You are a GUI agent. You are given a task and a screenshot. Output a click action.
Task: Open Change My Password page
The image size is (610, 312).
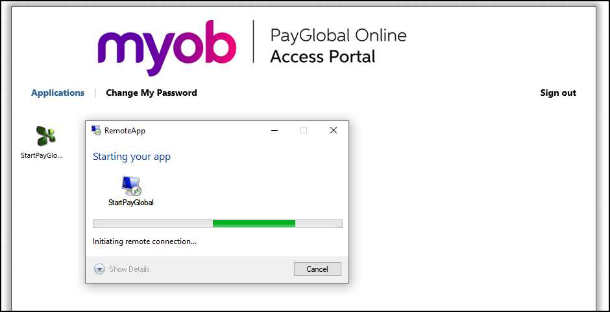tap(151, 93)
